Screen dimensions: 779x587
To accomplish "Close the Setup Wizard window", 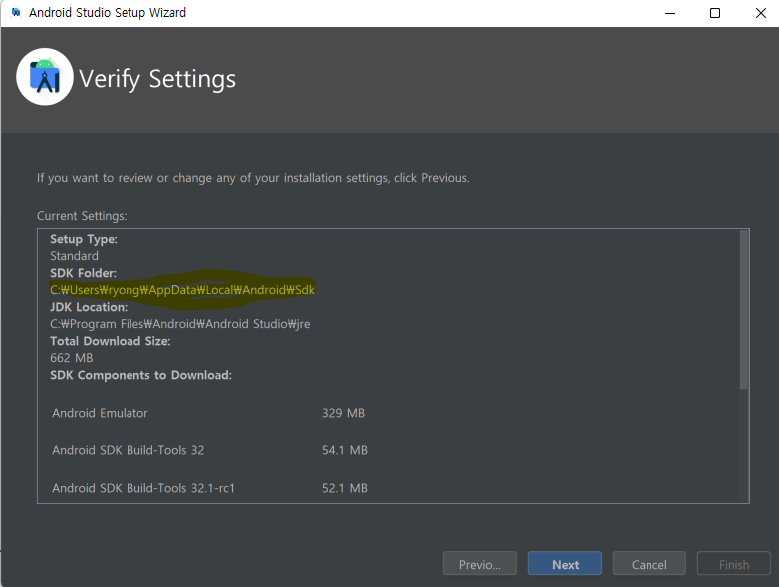I will click(761, 13).
